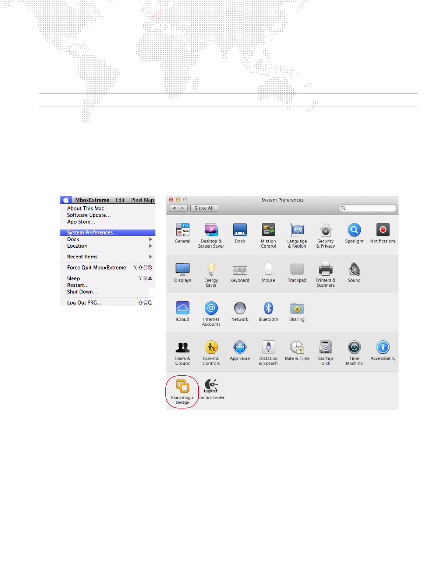Choose Shut Down... menu item
This screenshot has height=575, width=444.
(x=108, y=291)
